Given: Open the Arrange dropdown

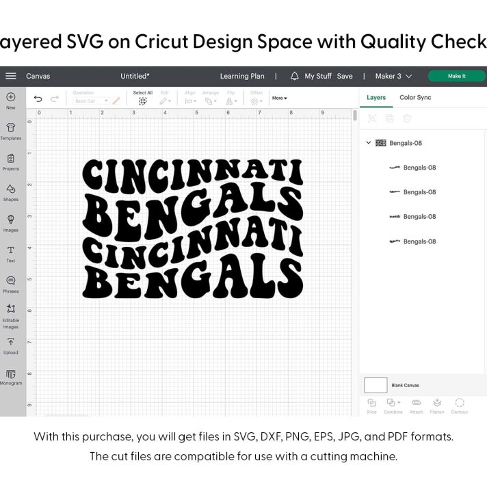Looking at the screenshot, I should [211, 101].
